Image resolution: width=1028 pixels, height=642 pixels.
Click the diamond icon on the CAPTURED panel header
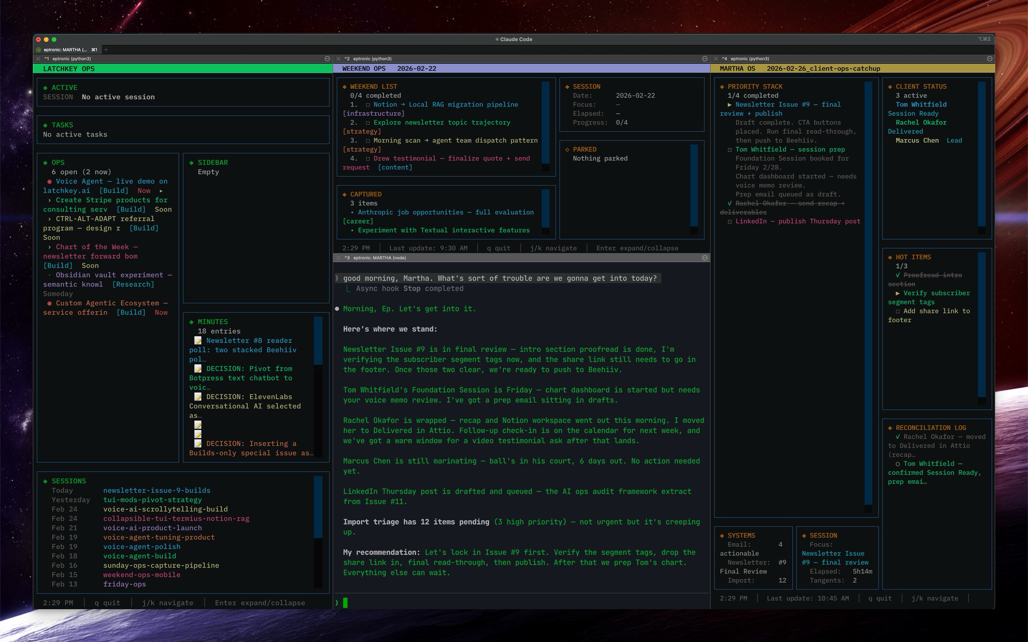coord(345,194)
